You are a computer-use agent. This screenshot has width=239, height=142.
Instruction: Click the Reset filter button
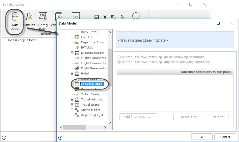coord(189,117)
